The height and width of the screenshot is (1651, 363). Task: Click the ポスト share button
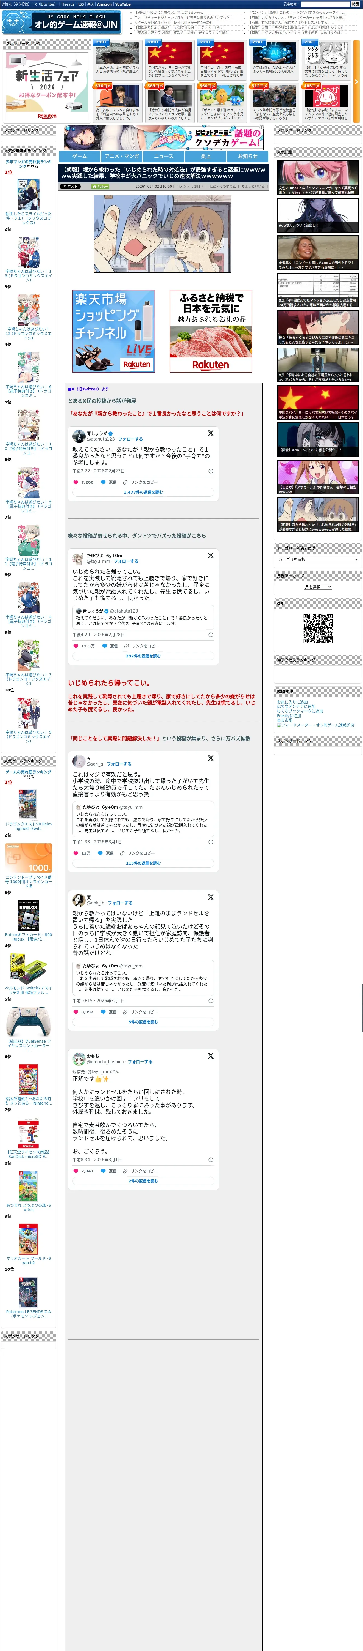[x=70, y=187]
